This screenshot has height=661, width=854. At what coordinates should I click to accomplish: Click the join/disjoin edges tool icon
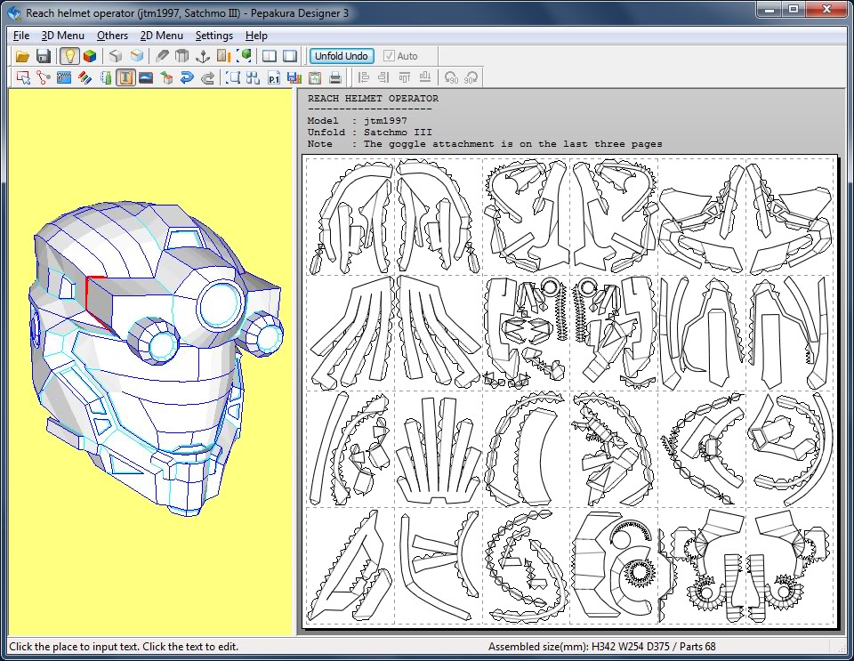pos(43,78)
